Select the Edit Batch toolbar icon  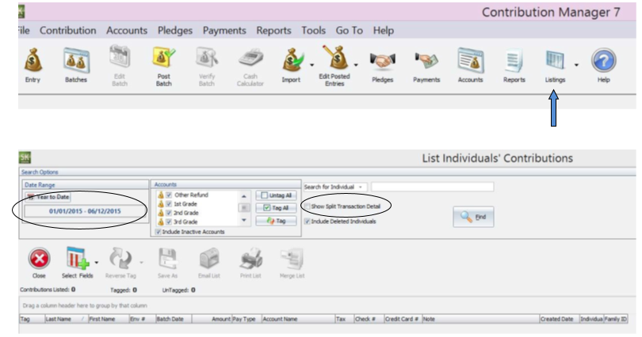[x=120, y=57]
